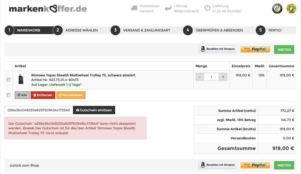Click the free shipping truck icon

(x=134, y=8)
